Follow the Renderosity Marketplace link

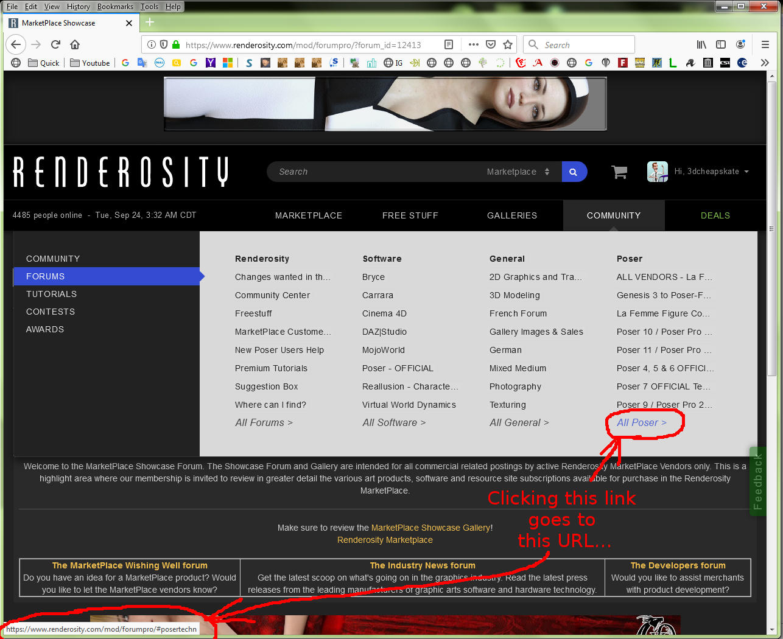tap(385, 540)
